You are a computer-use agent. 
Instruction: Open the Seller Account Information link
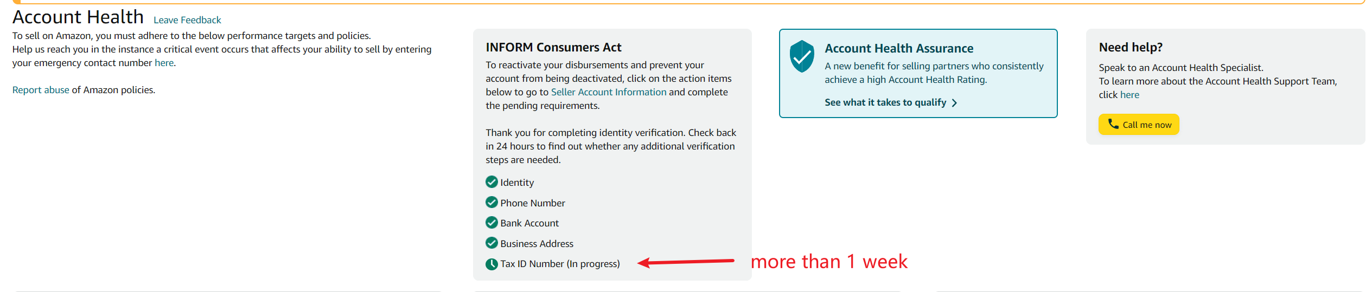(x=609, y=92)
